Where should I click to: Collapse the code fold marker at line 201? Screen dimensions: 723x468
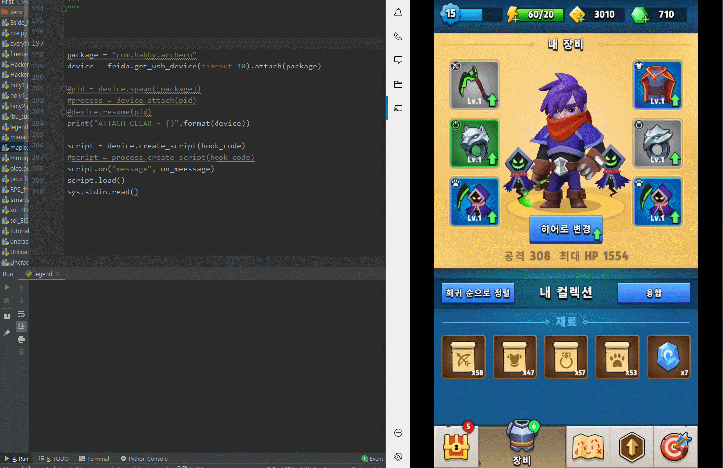pos(64,89)
